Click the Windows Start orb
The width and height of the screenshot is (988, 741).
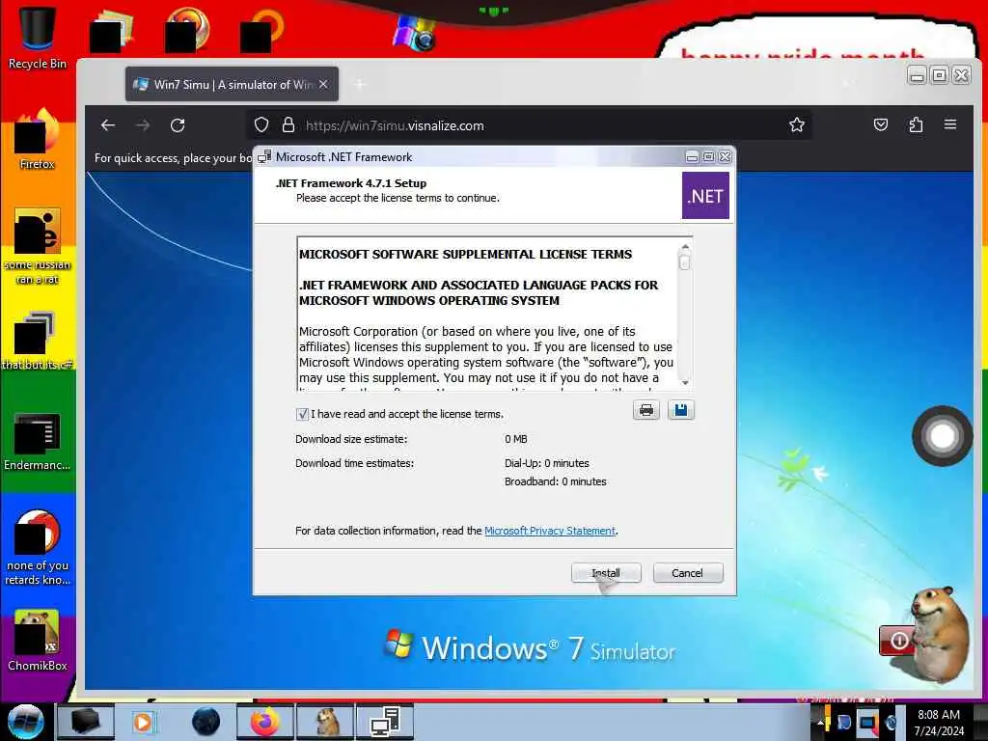tap(26, 722)
